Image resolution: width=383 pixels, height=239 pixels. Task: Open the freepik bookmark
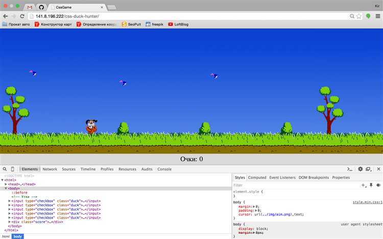pos(154,24)
